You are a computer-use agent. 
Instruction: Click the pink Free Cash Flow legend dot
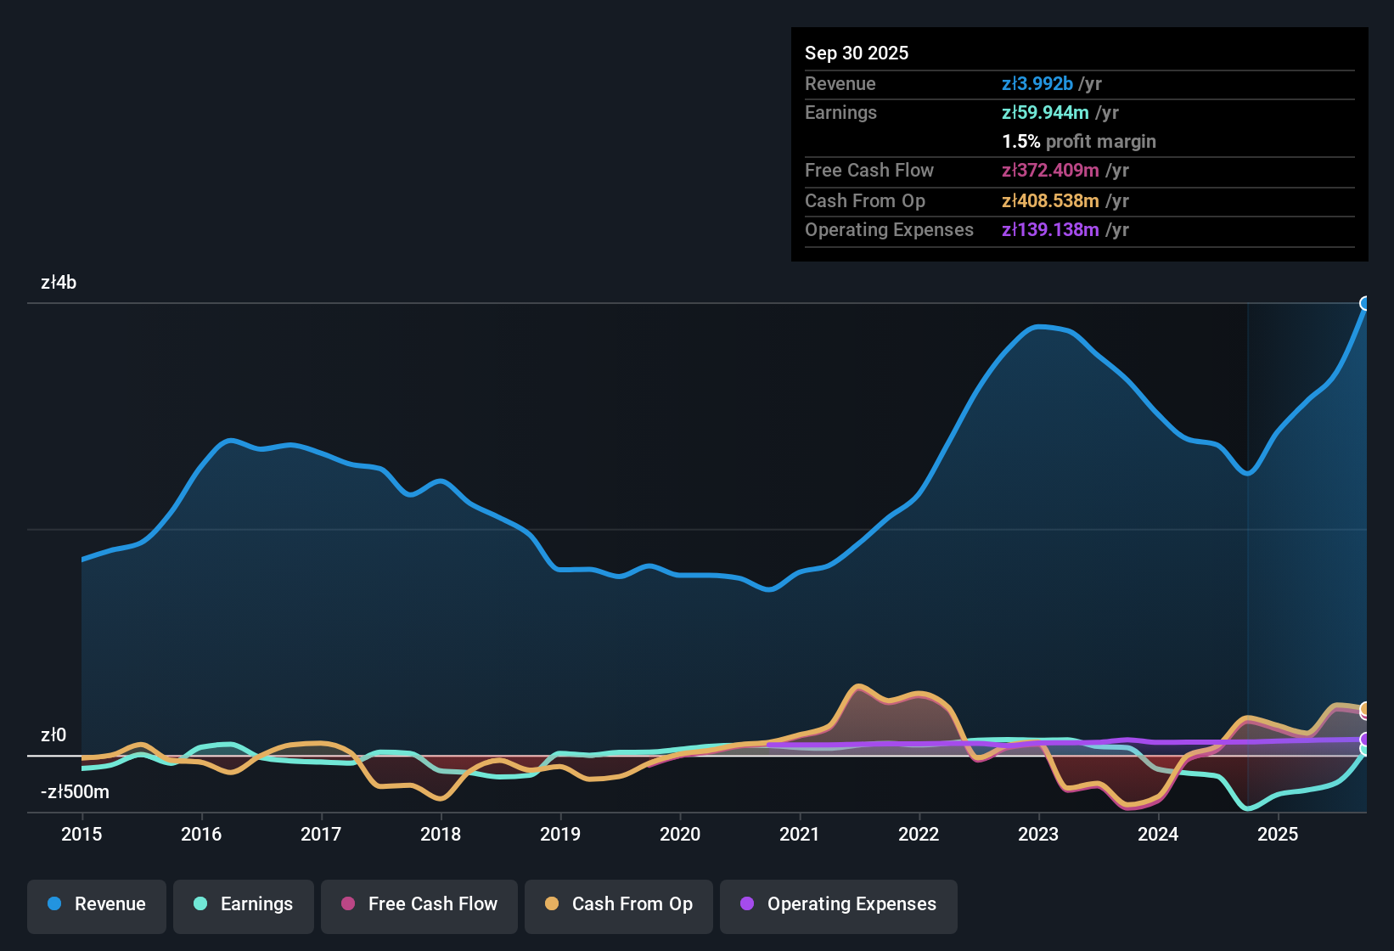point(348,904)
